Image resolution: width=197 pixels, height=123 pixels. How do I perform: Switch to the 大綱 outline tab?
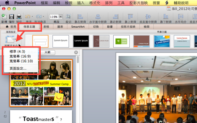coord(47,52)
